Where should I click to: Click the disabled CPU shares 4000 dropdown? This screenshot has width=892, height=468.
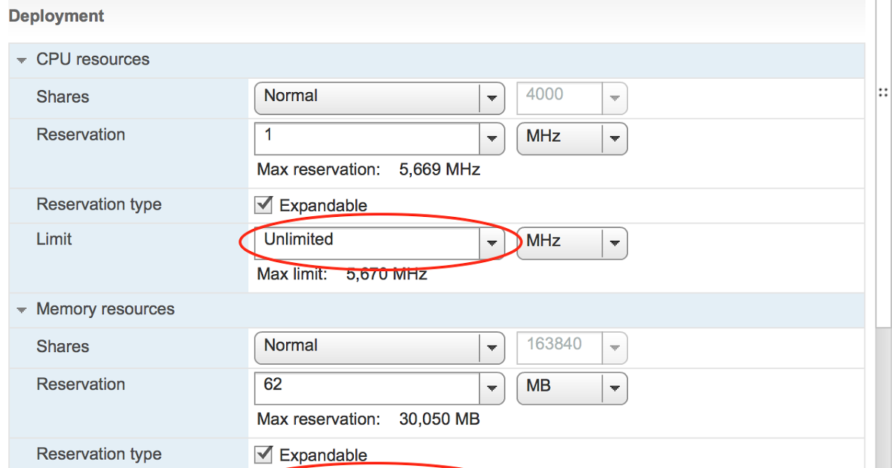pos(572,97)
